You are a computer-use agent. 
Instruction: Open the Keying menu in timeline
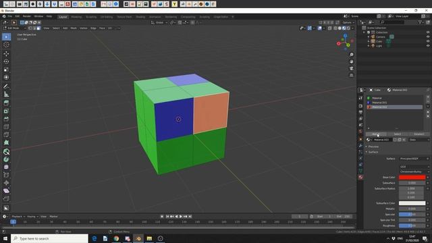pyautogui.click(x=32, y=217)
